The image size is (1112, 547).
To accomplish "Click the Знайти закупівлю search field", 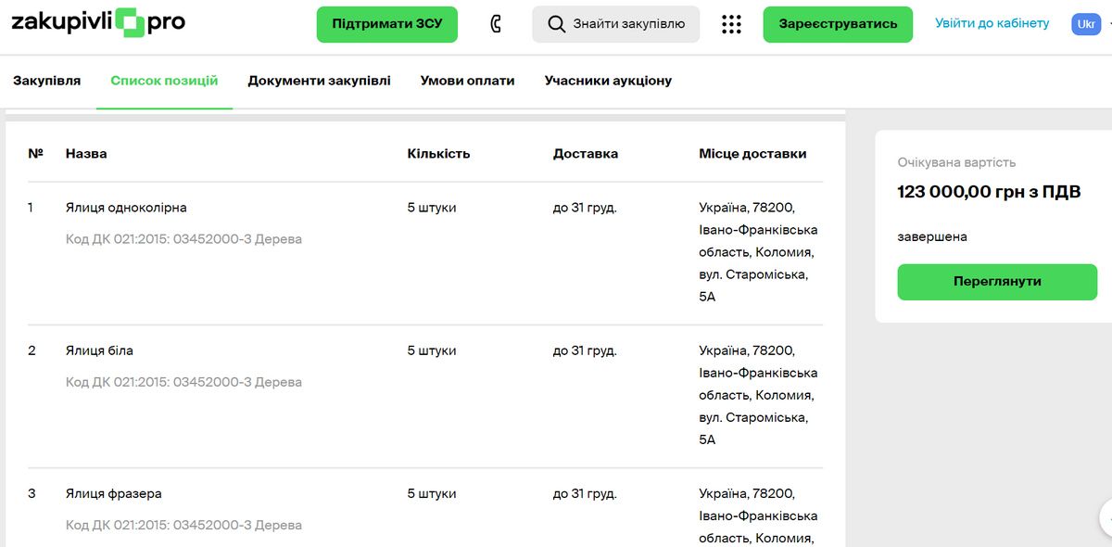I will click(x=616, y=24).
